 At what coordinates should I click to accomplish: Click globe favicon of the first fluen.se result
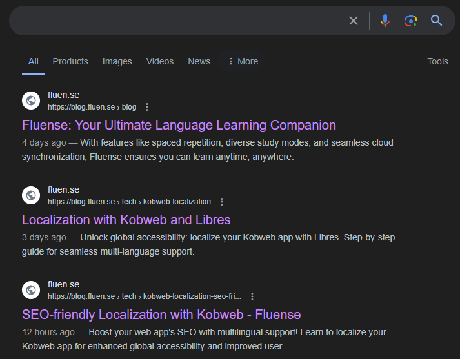[31, 101]
